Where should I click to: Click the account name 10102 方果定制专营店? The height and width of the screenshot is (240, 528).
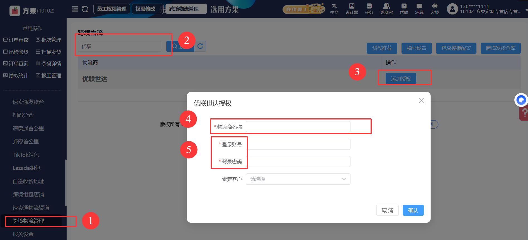point(491,12)
